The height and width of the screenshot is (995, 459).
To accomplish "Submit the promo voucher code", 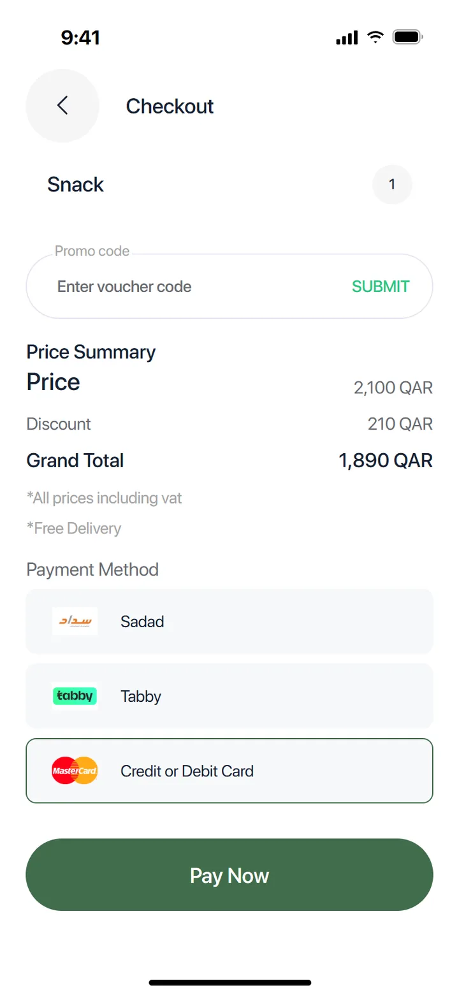I will [x=381, y=286].
